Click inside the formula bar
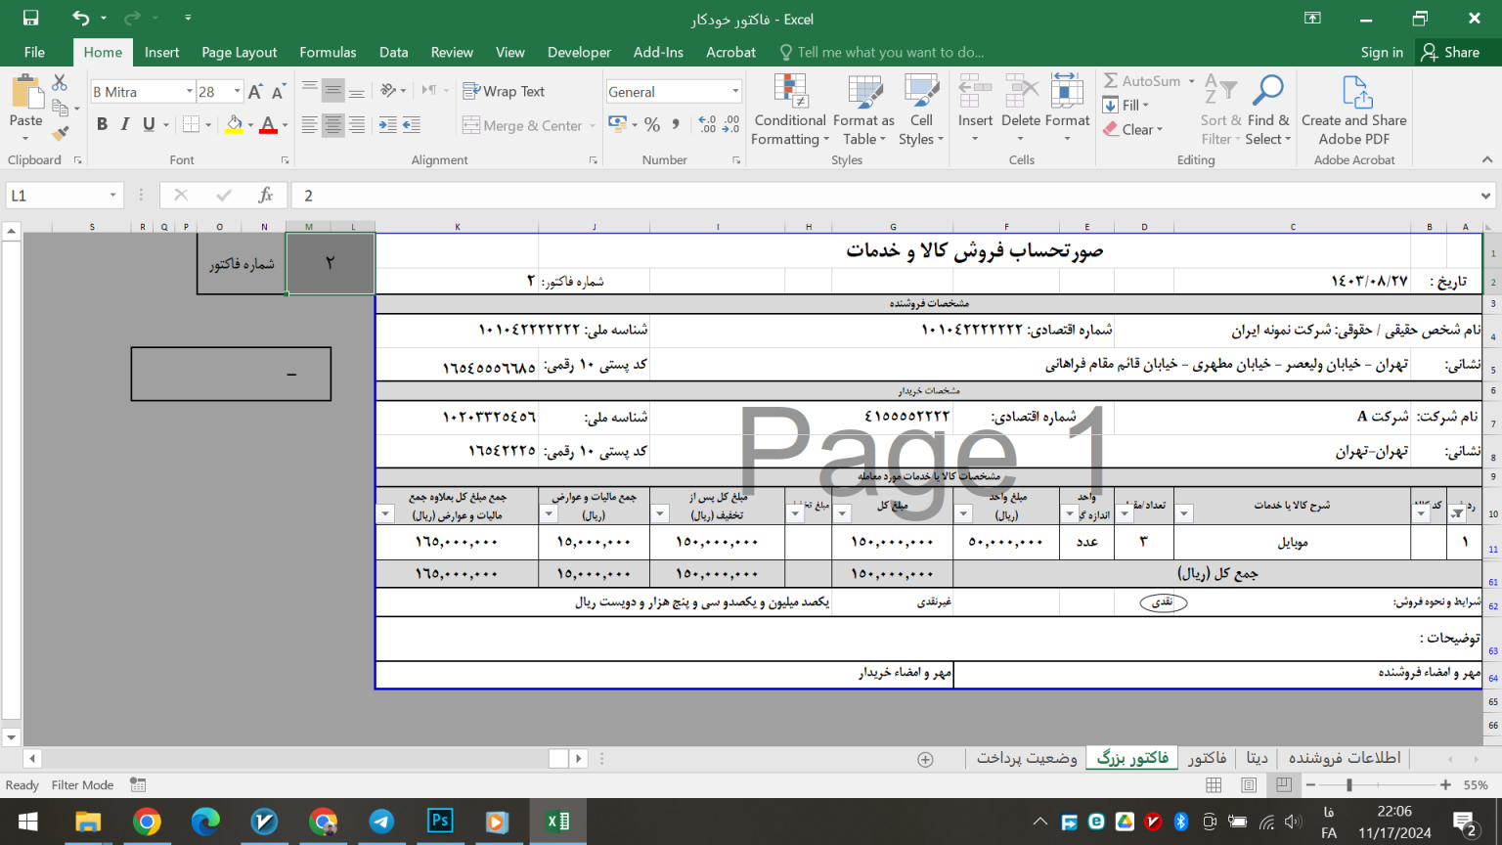Image resolution: width=1502 pixels, height=845 pixels. click(x=685, y=195)
